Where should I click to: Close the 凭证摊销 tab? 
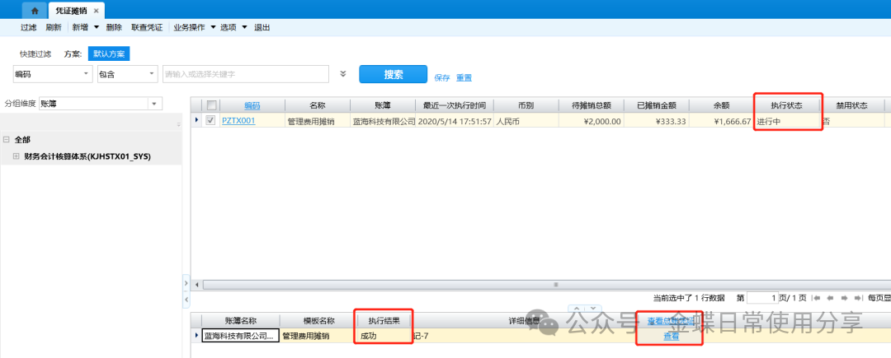point(97,11)
